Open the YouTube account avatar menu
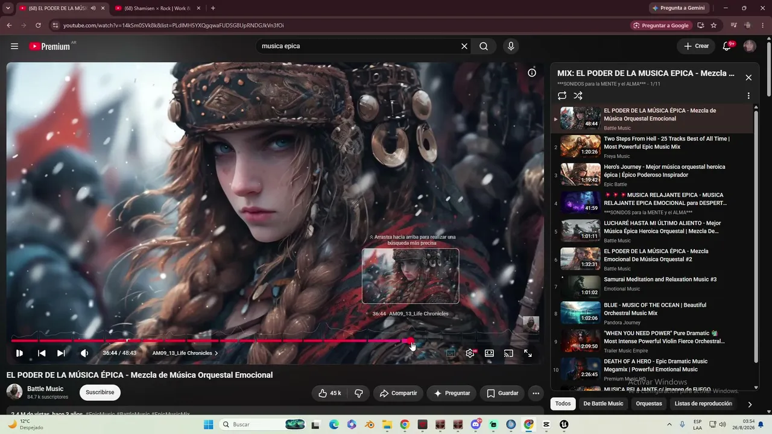This screenshot has height=434, width=772. [750, 46]
